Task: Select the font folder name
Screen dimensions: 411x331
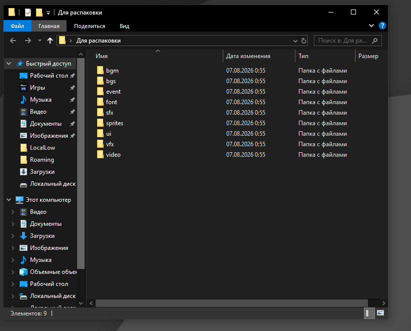Action: click(x=112, y=102)
